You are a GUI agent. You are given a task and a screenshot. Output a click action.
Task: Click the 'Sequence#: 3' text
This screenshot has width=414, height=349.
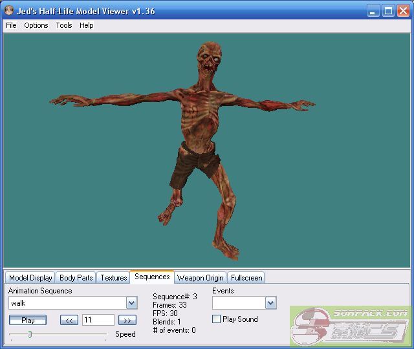[175, 297]
